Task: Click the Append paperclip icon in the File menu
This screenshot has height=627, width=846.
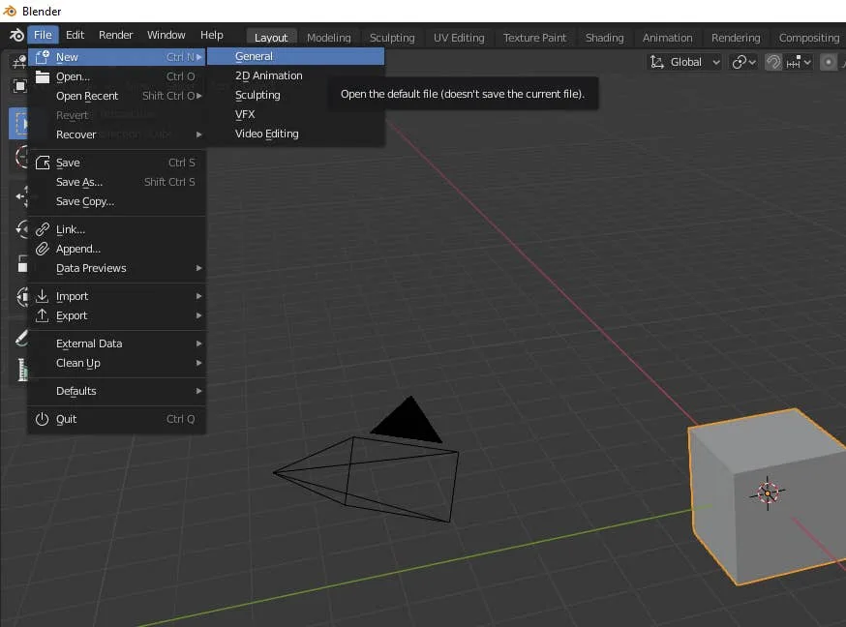Action: 42,249
